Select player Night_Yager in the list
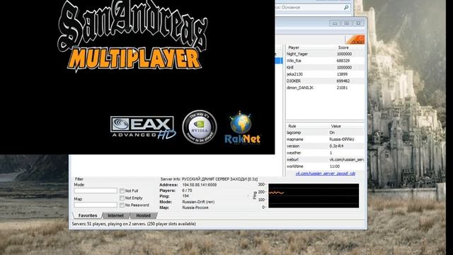453x255 pixels. pos(297,54)
